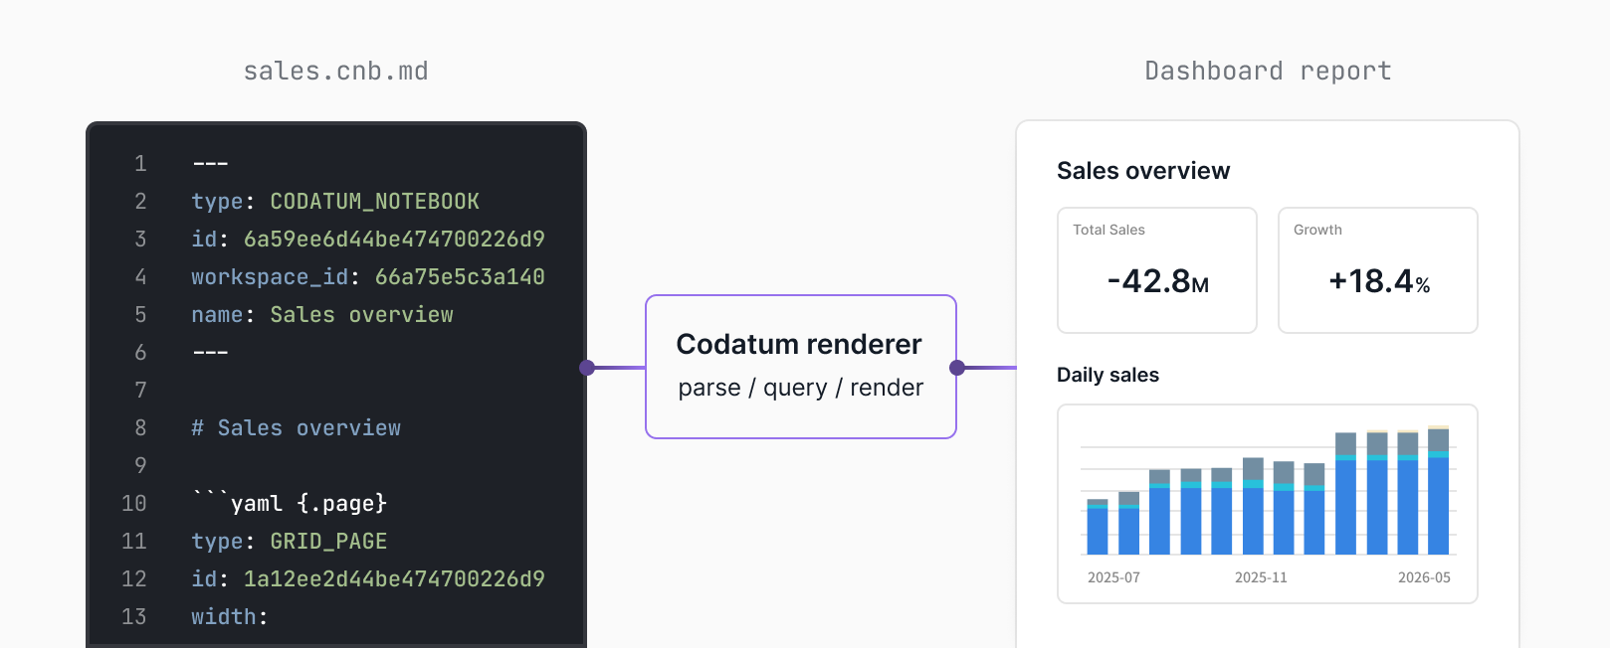Click the -42.8M value

[x=1157, y=281]
